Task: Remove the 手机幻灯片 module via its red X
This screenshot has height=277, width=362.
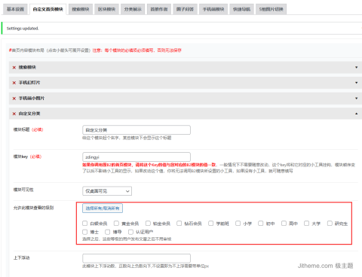Action: click(x=14, y=83)
